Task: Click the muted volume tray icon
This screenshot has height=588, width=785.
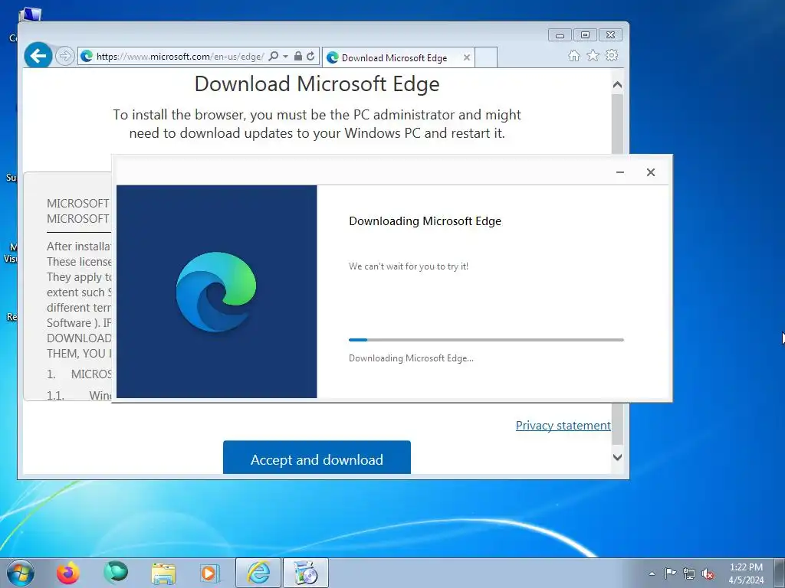Action: [708, 573]
